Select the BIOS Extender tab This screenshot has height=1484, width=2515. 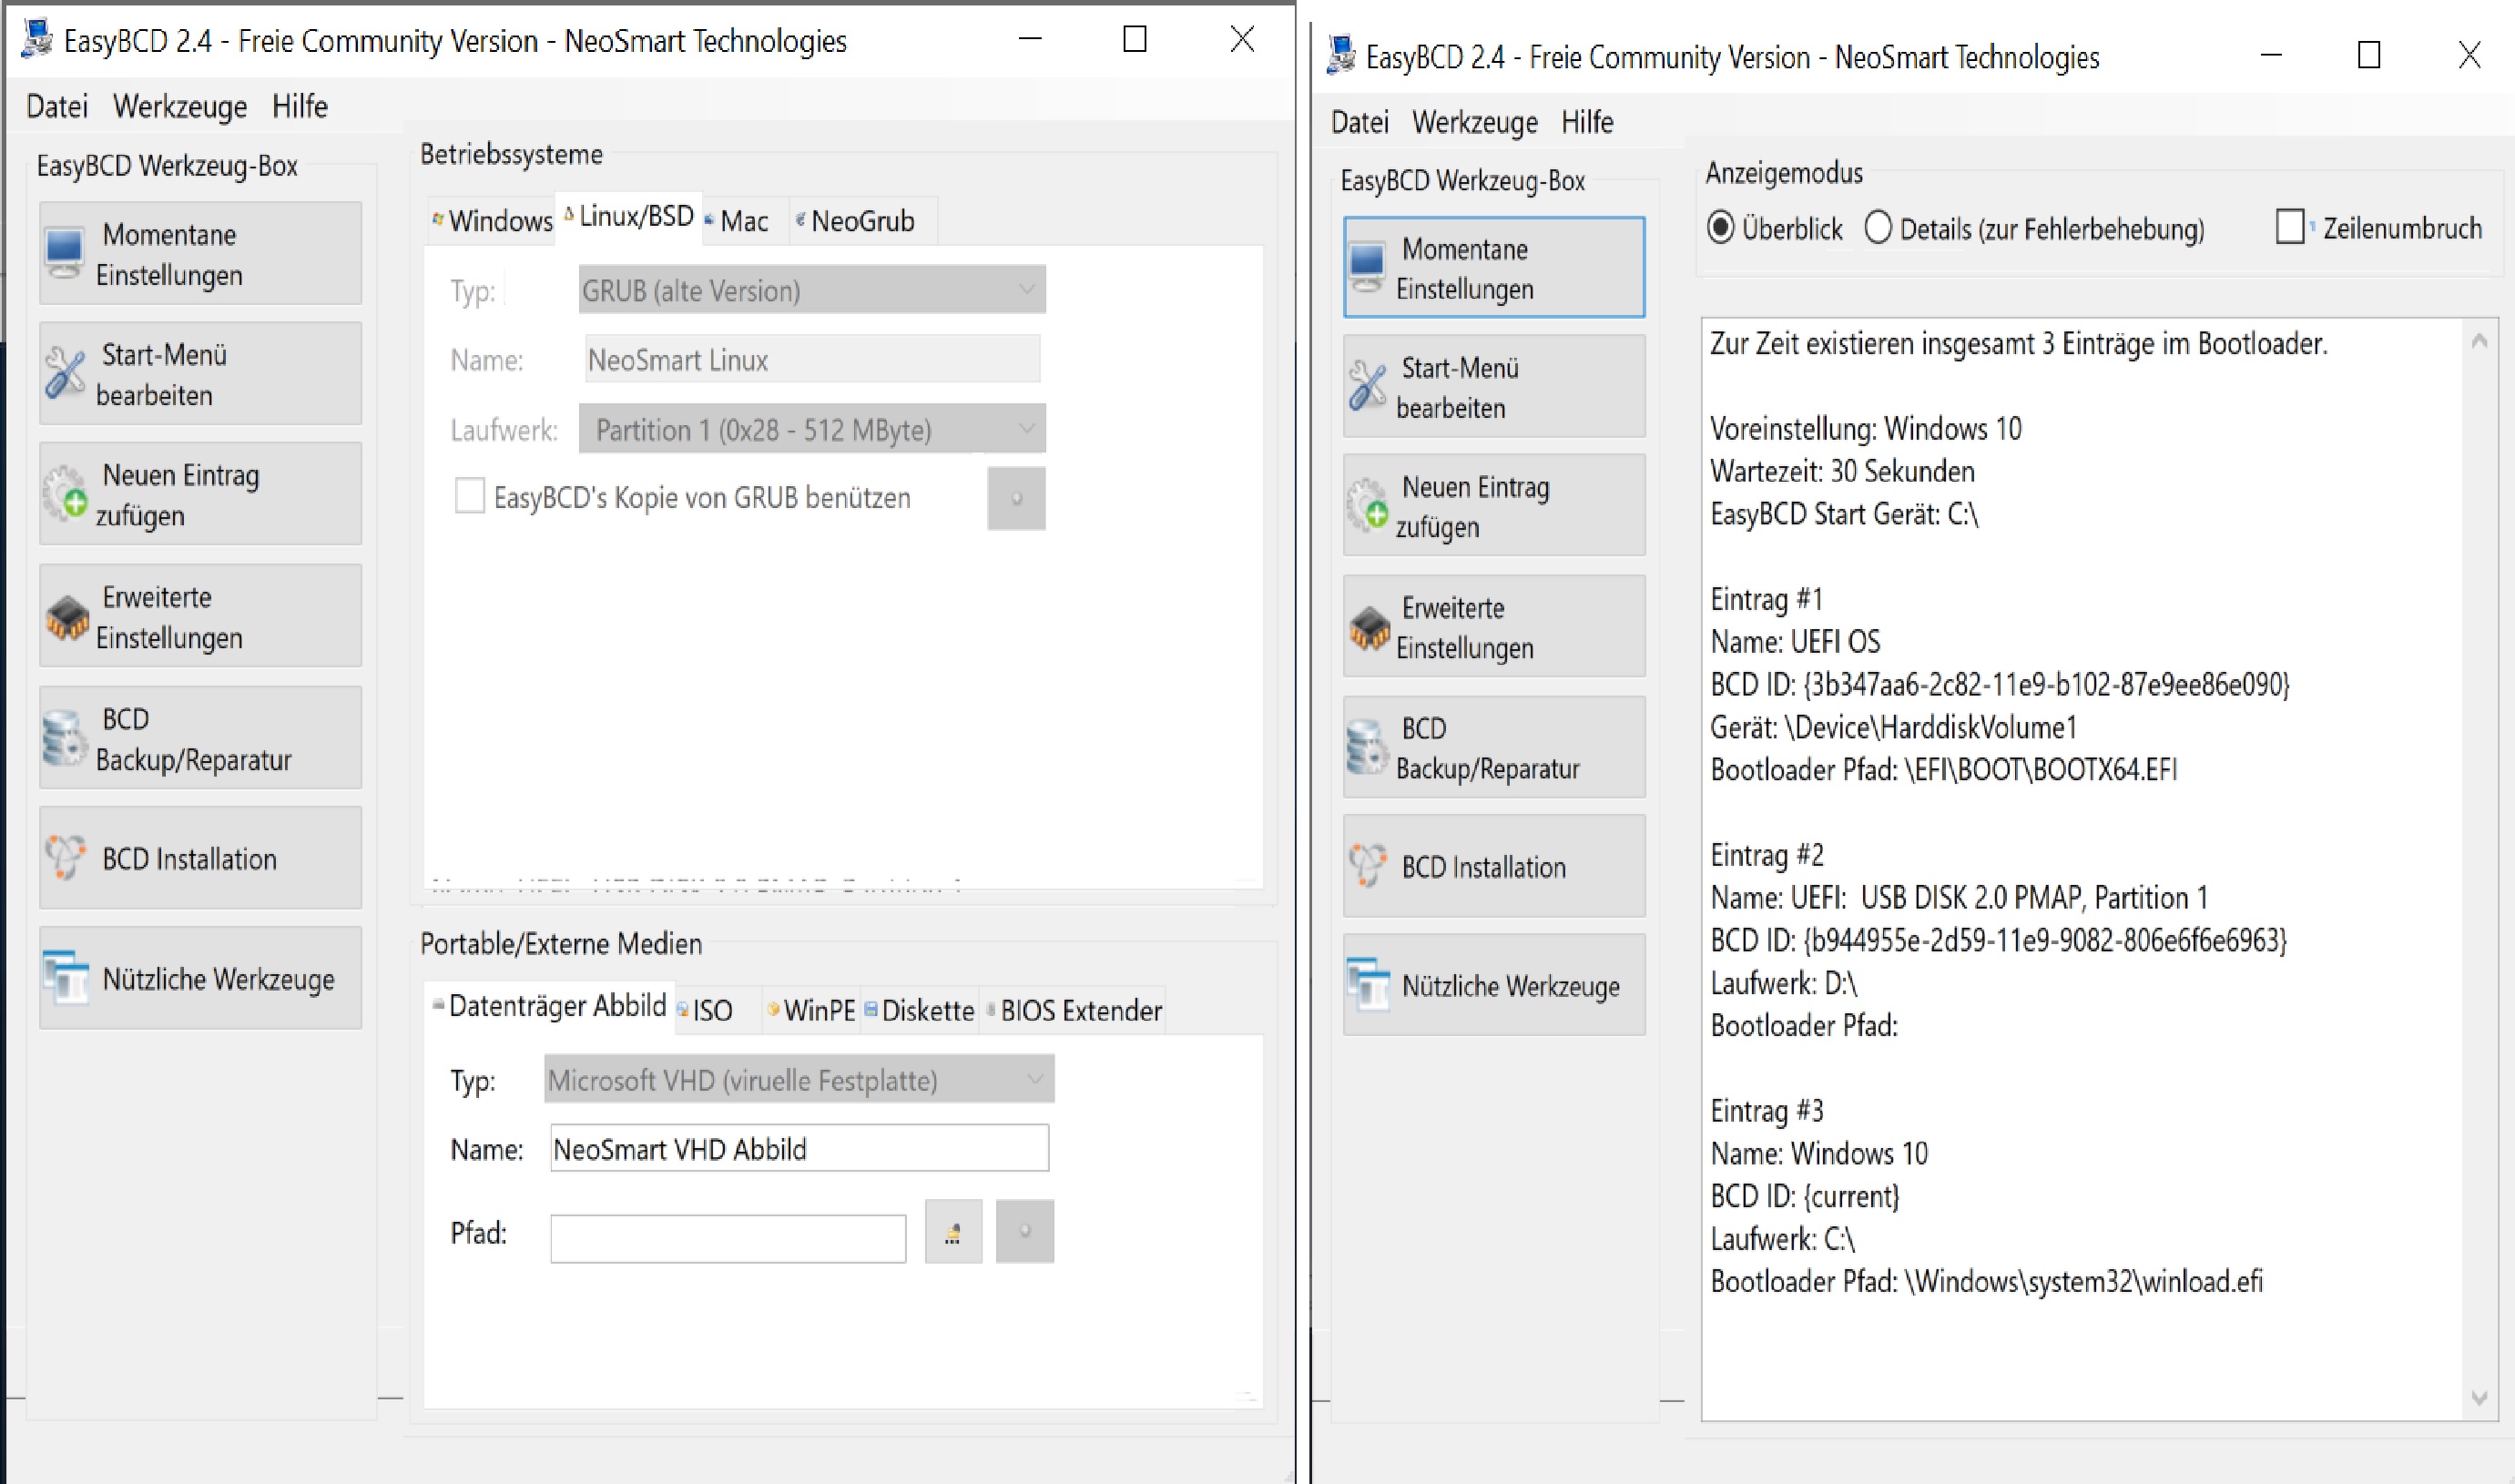pos(1073,1010)
